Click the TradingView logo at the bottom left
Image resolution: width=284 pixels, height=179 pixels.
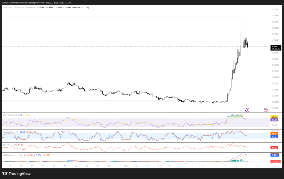[16, 173]
